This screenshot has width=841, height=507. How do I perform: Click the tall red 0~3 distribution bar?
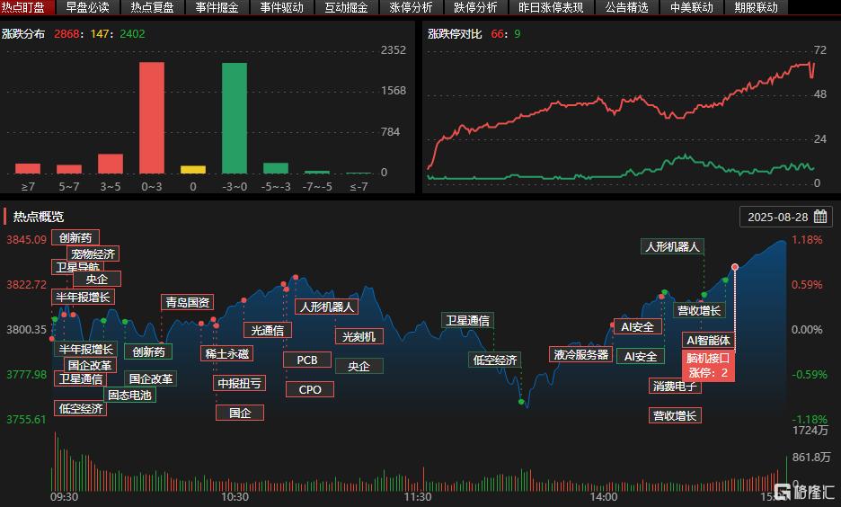[x=151, y=118]
